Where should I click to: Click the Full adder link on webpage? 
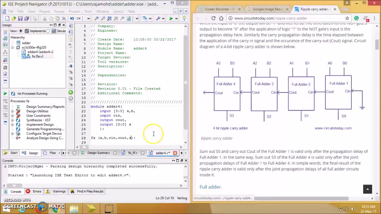[x=210, y=187]
